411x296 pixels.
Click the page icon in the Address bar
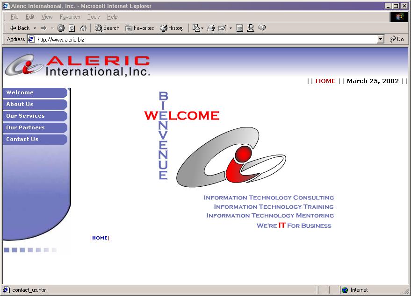[31, 40]
